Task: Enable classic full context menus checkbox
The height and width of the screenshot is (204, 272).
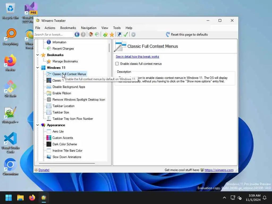Action: [117, 64]
